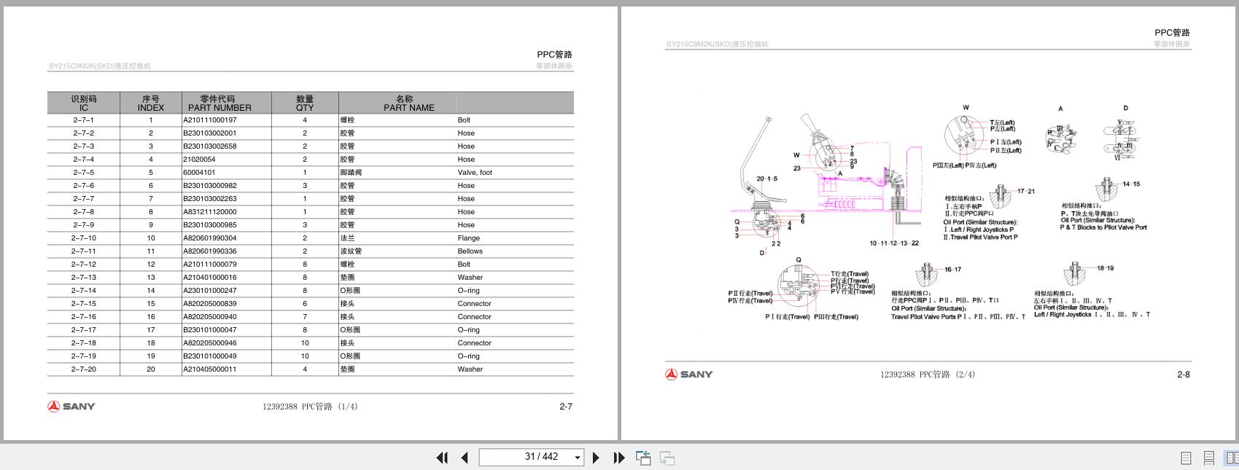This screenshot has width=1239, height=470.
Task: Enable continuous scrolling page view
Action: click(1209, 458)
